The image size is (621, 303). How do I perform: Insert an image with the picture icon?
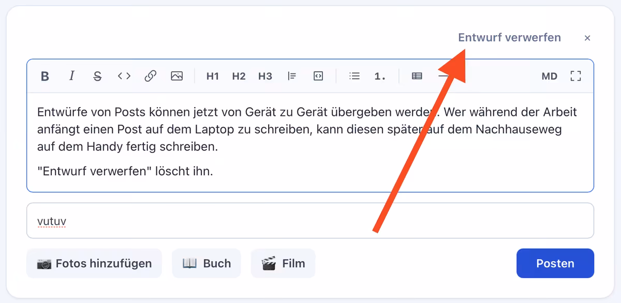(x=176, y=76)
